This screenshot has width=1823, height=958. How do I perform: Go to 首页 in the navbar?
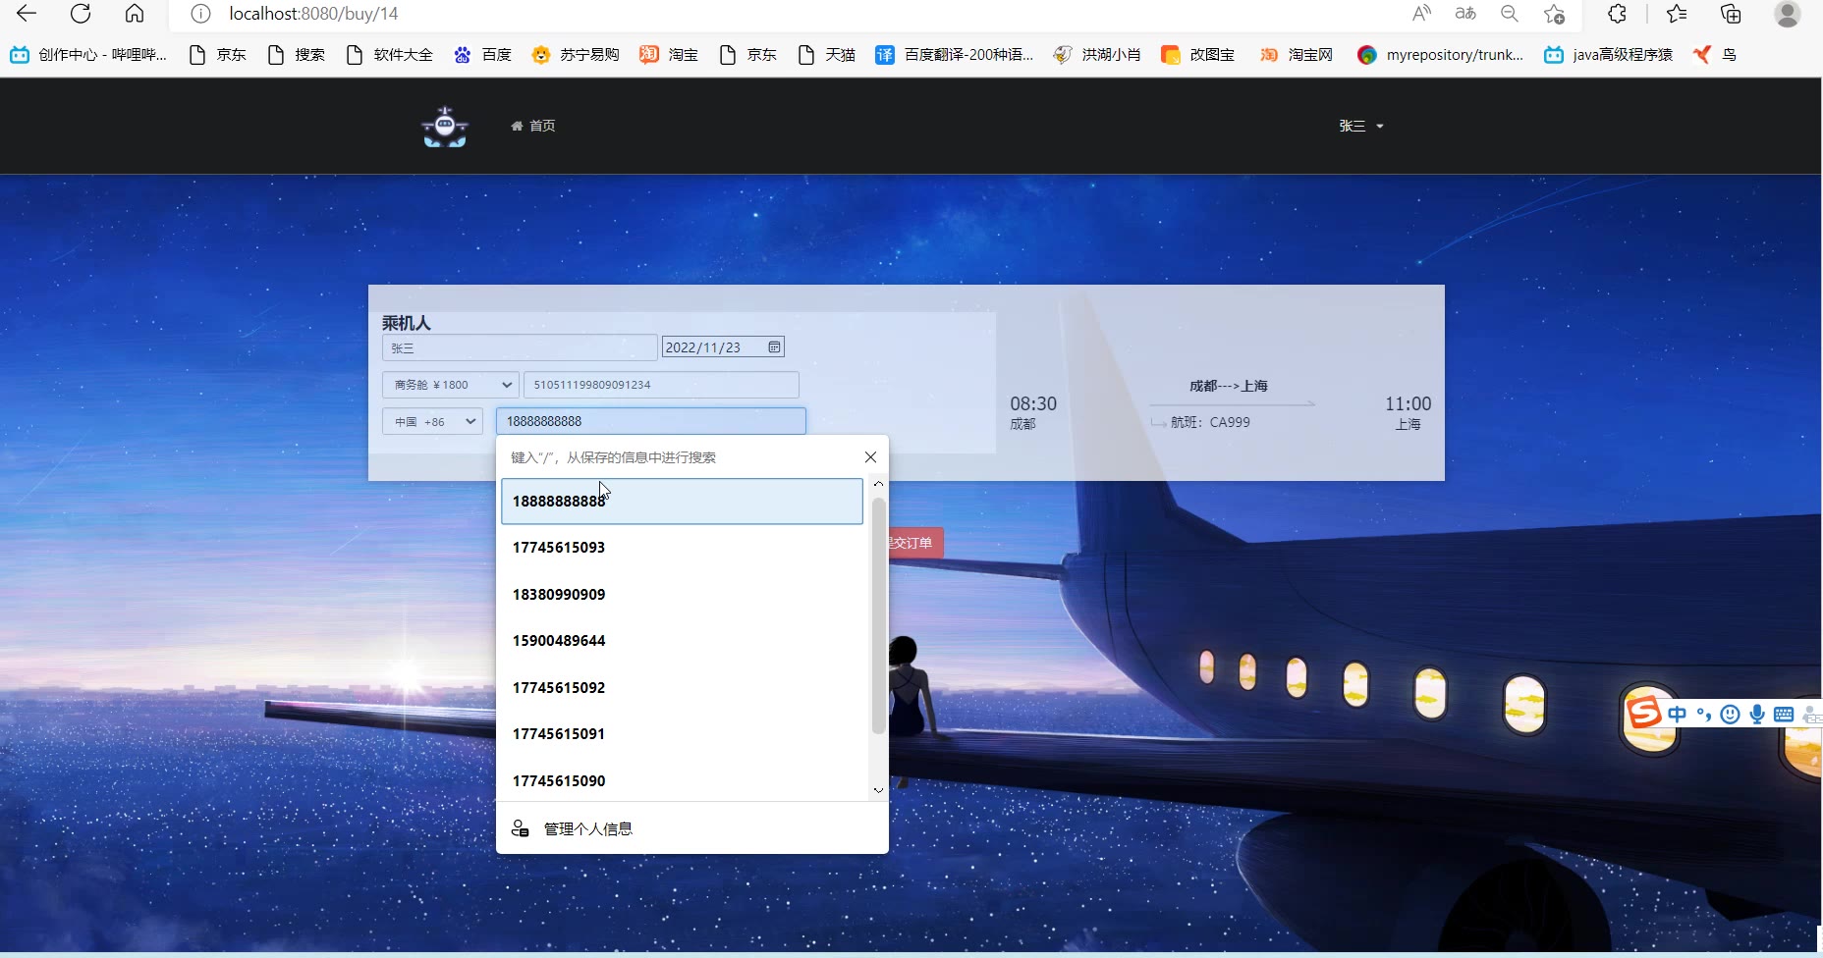tap(533, 126)
